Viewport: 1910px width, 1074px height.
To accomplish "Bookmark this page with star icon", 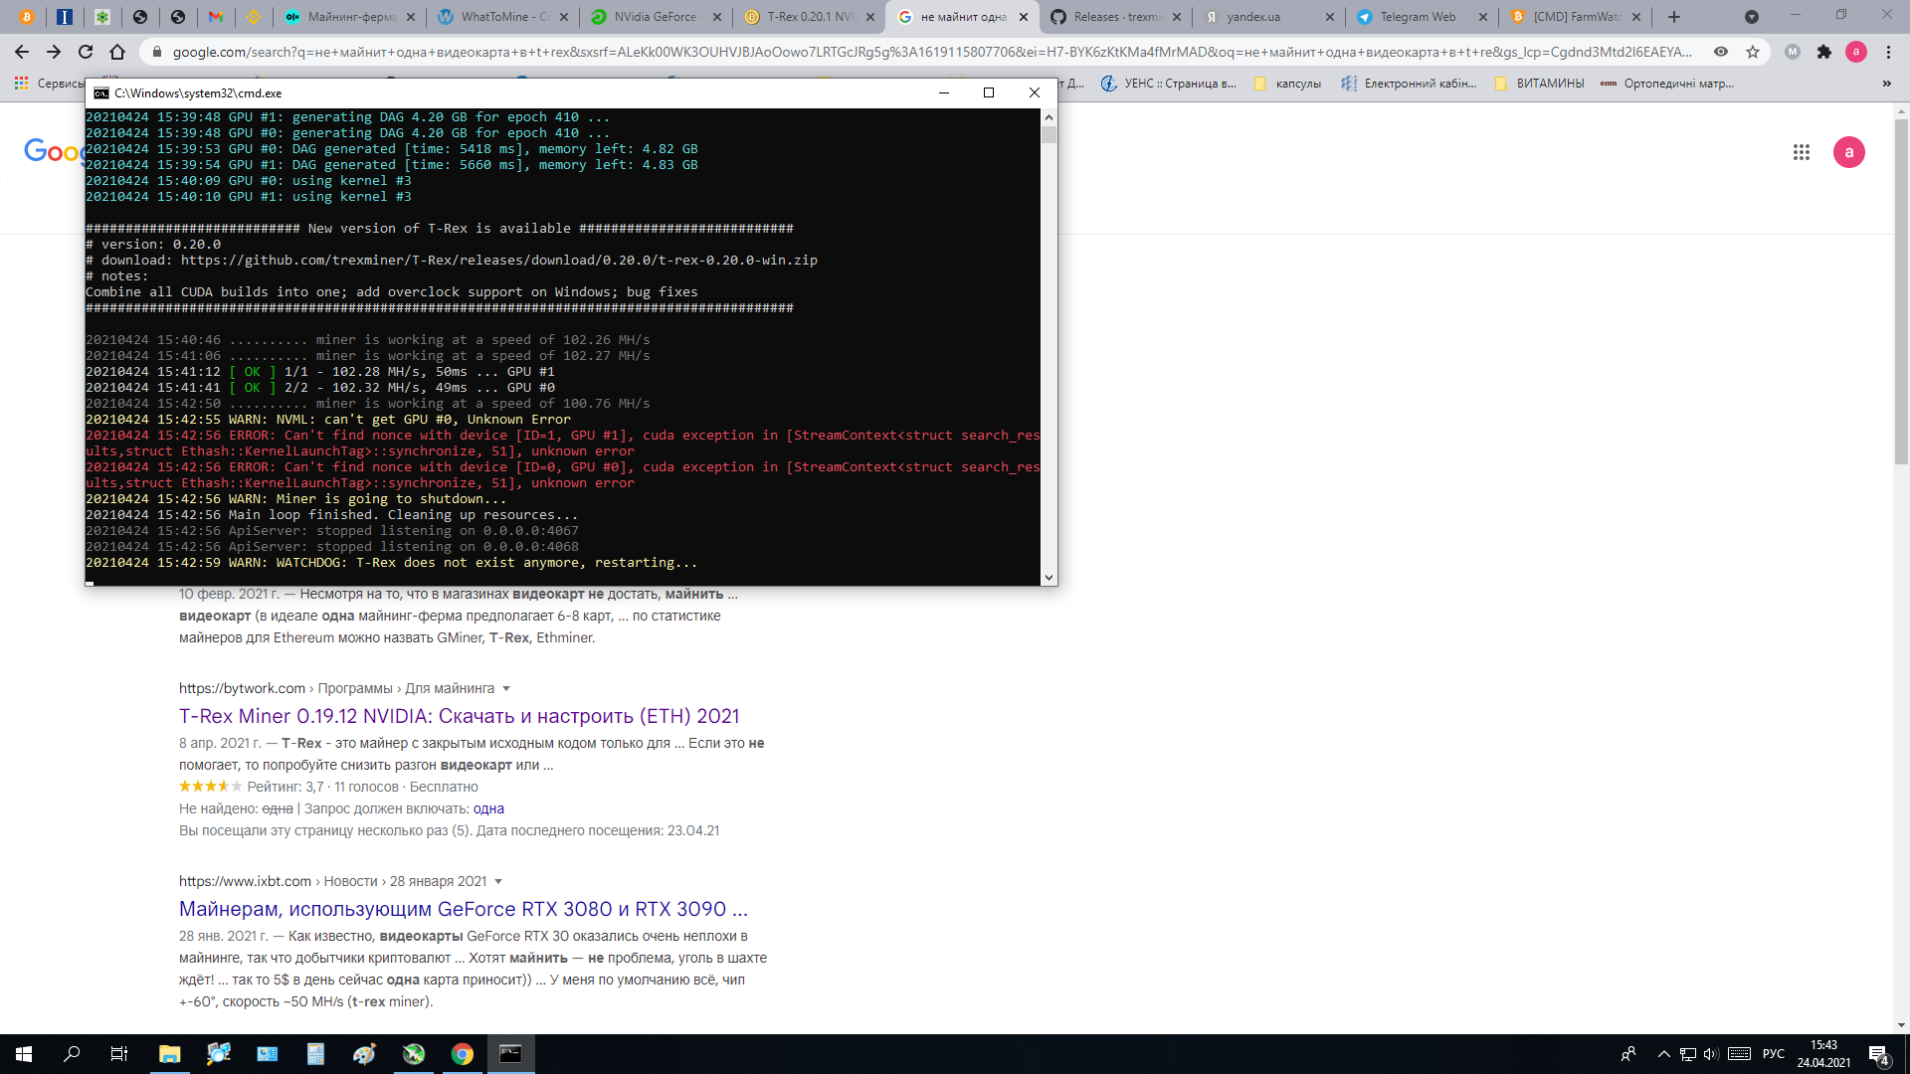I will click(x=1753, y=52).
